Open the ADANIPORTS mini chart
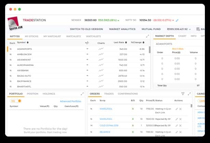 pos(101,49)
